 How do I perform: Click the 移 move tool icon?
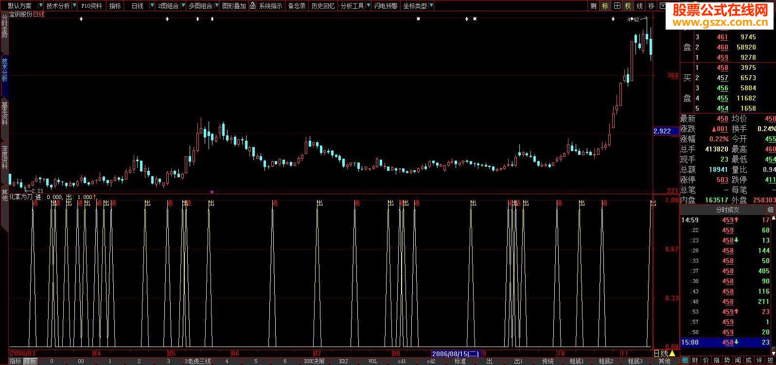click(x=651, y=6)
